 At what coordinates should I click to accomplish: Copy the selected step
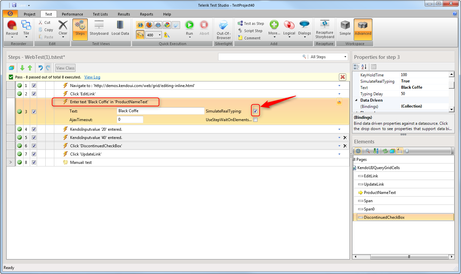(x=45, y=30)
